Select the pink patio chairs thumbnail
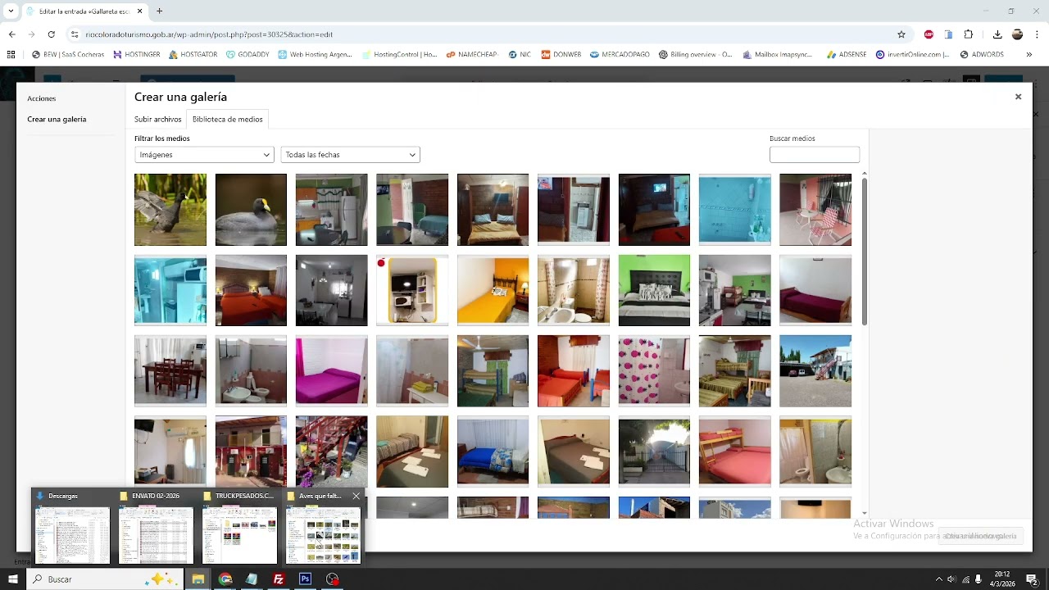This screenshot has width=1049, height=590. click(815, 210)
